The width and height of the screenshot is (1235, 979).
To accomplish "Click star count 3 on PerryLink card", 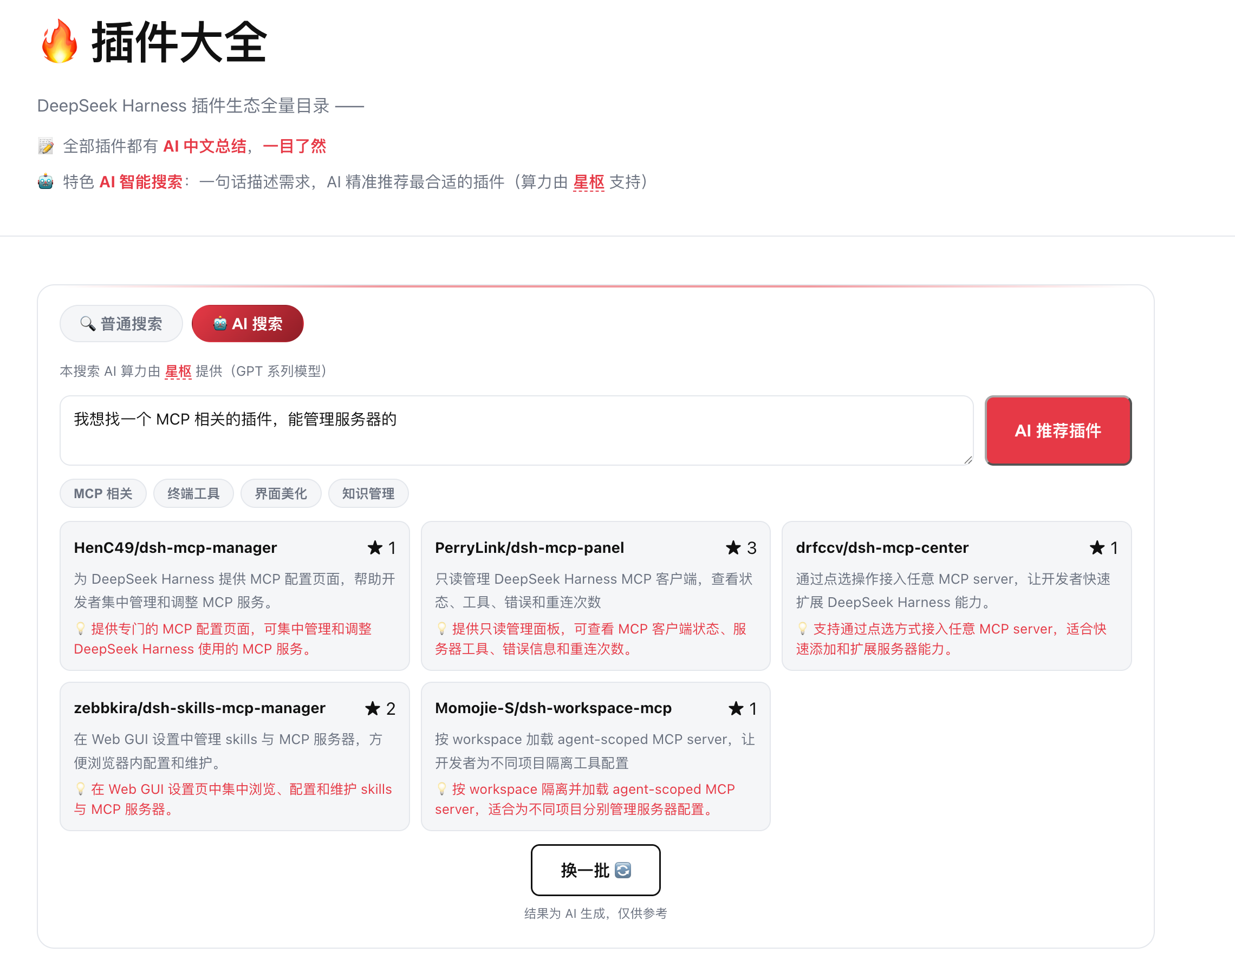I will (x=751, y=548).
